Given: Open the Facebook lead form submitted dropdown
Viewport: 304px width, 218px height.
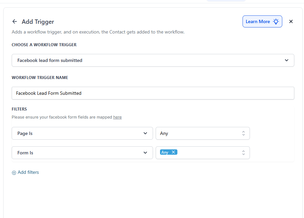Looking at the screenshot, I should pyautogui.click(x=147, y=60).
